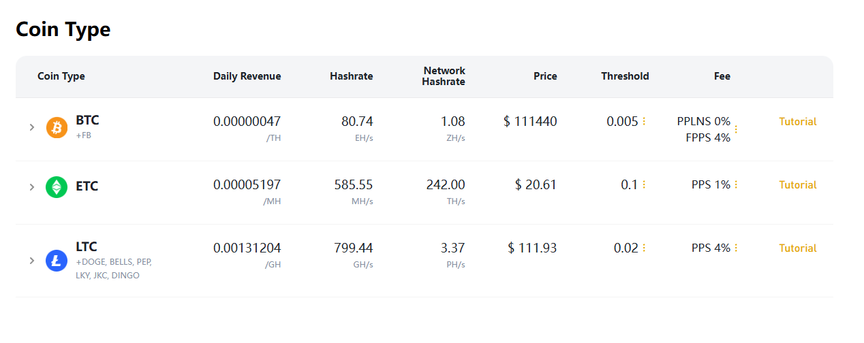Open BTC PPLNS/FPPS fee details dots
The width and height of the screenshot is (864, 343).
(736, 129)
